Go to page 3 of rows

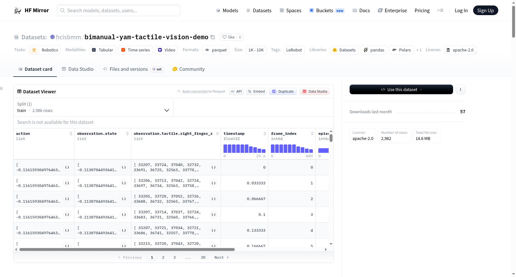174,257
